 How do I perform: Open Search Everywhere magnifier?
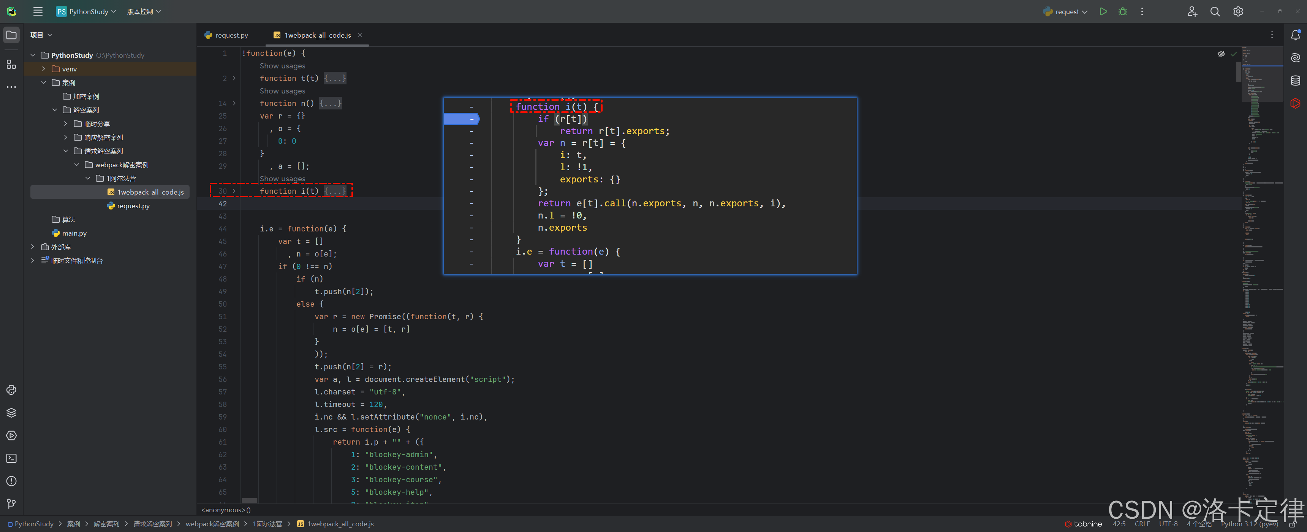click(x=1215, y=12)
